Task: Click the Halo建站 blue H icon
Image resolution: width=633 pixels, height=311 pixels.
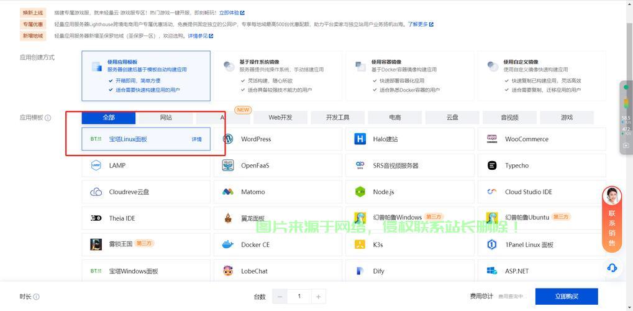Action: coord(360,139)
